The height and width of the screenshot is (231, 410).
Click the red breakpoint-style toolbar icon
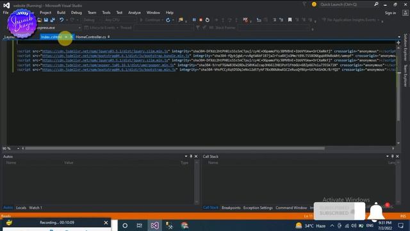point(245,20)
